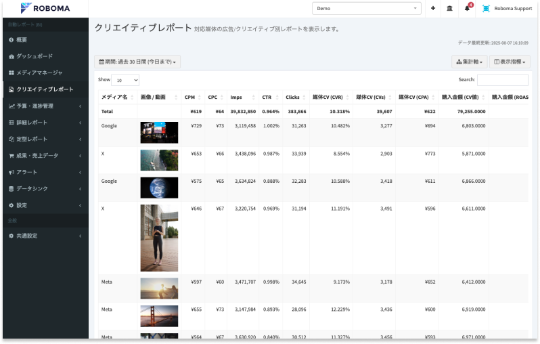Go to ダッシュボード in sidebar
The width and height of the screenshot is (540, 344).
(x=34, y=56)
